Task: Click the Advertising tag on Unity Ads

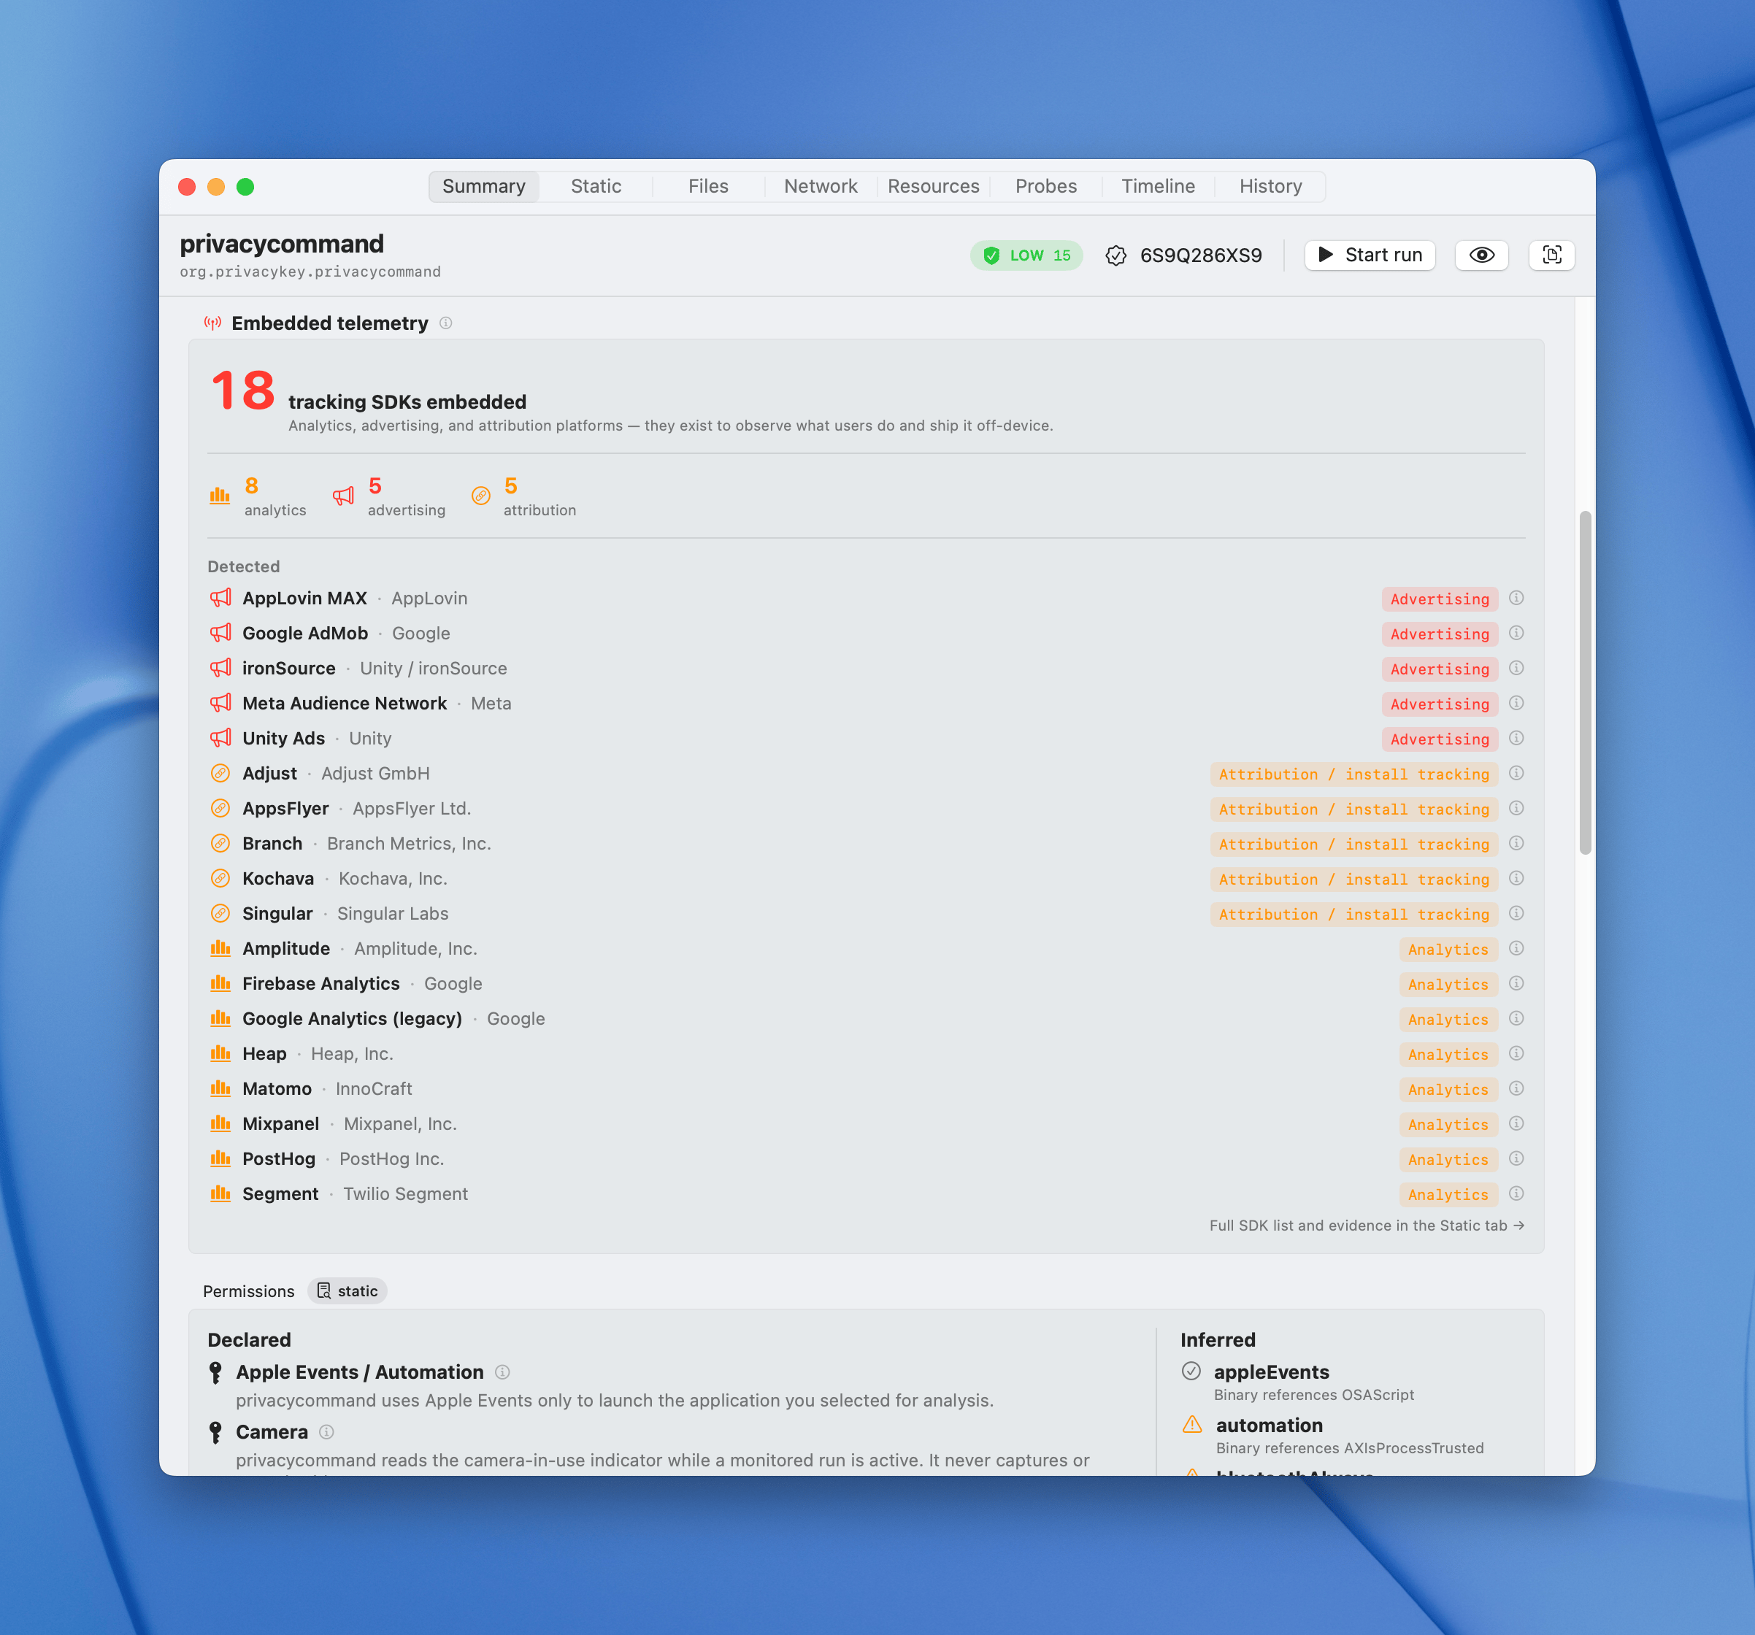Action: pos(1439,739)
